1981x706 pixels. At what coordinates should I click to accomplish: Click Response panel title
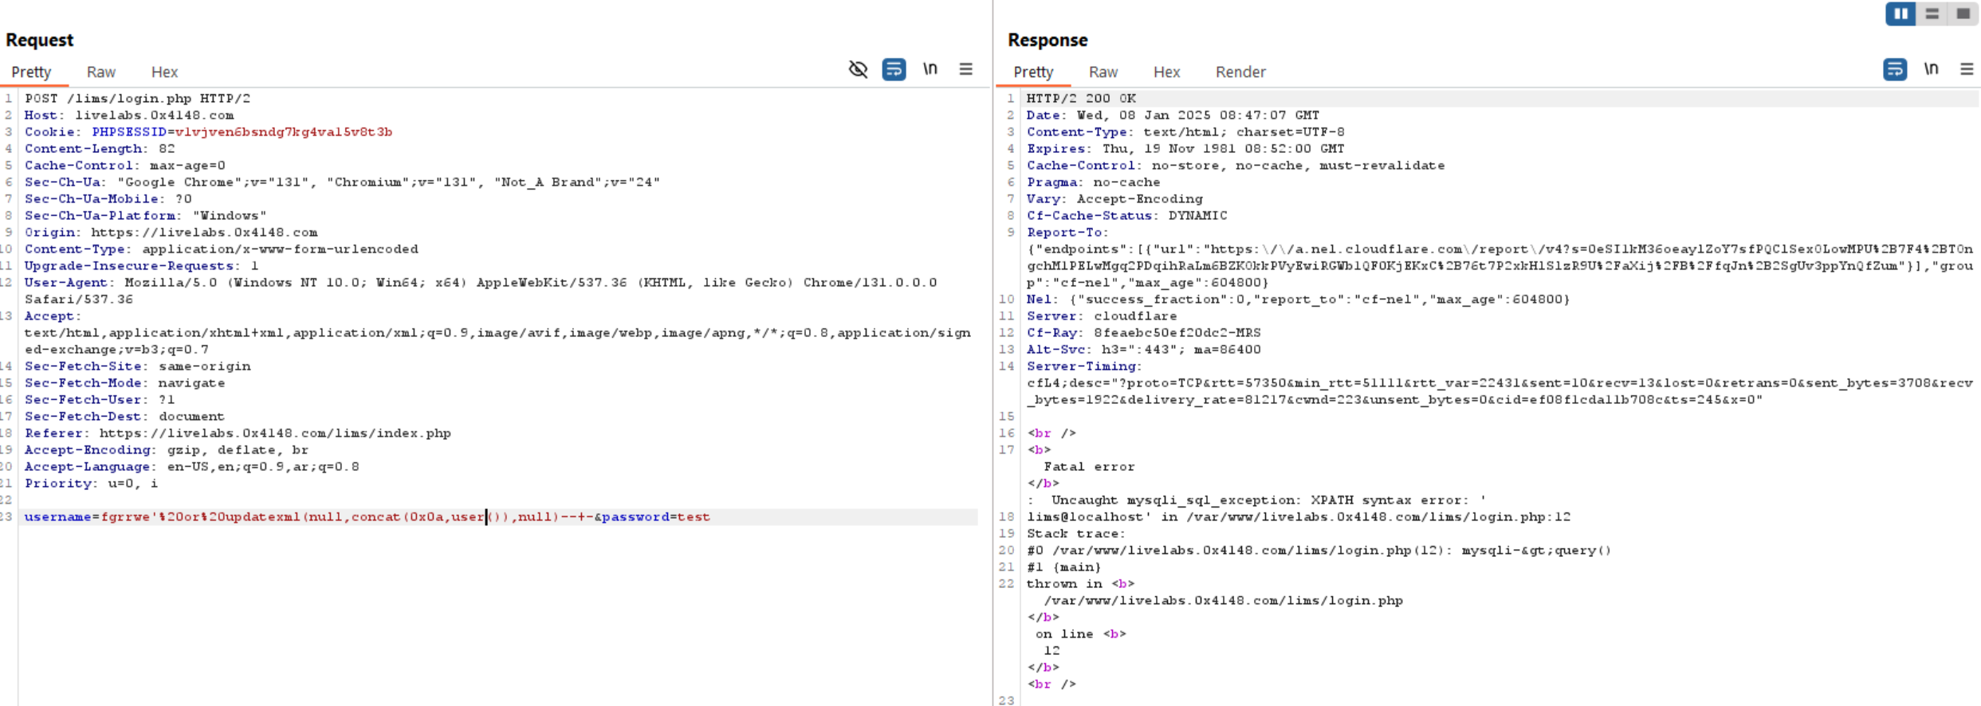1047,40
